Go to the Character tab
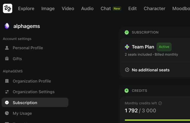The height and width of the screenshot is (123, 190). coord(155,9)
